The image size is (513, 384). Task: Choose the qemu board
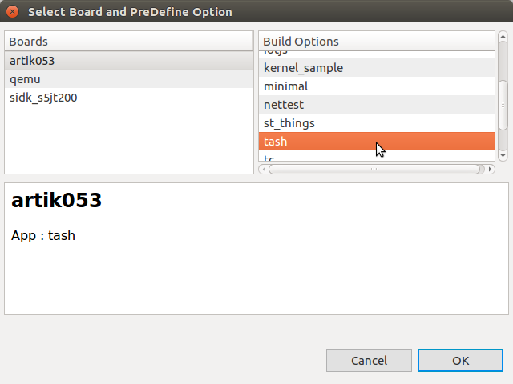[25, 79]
